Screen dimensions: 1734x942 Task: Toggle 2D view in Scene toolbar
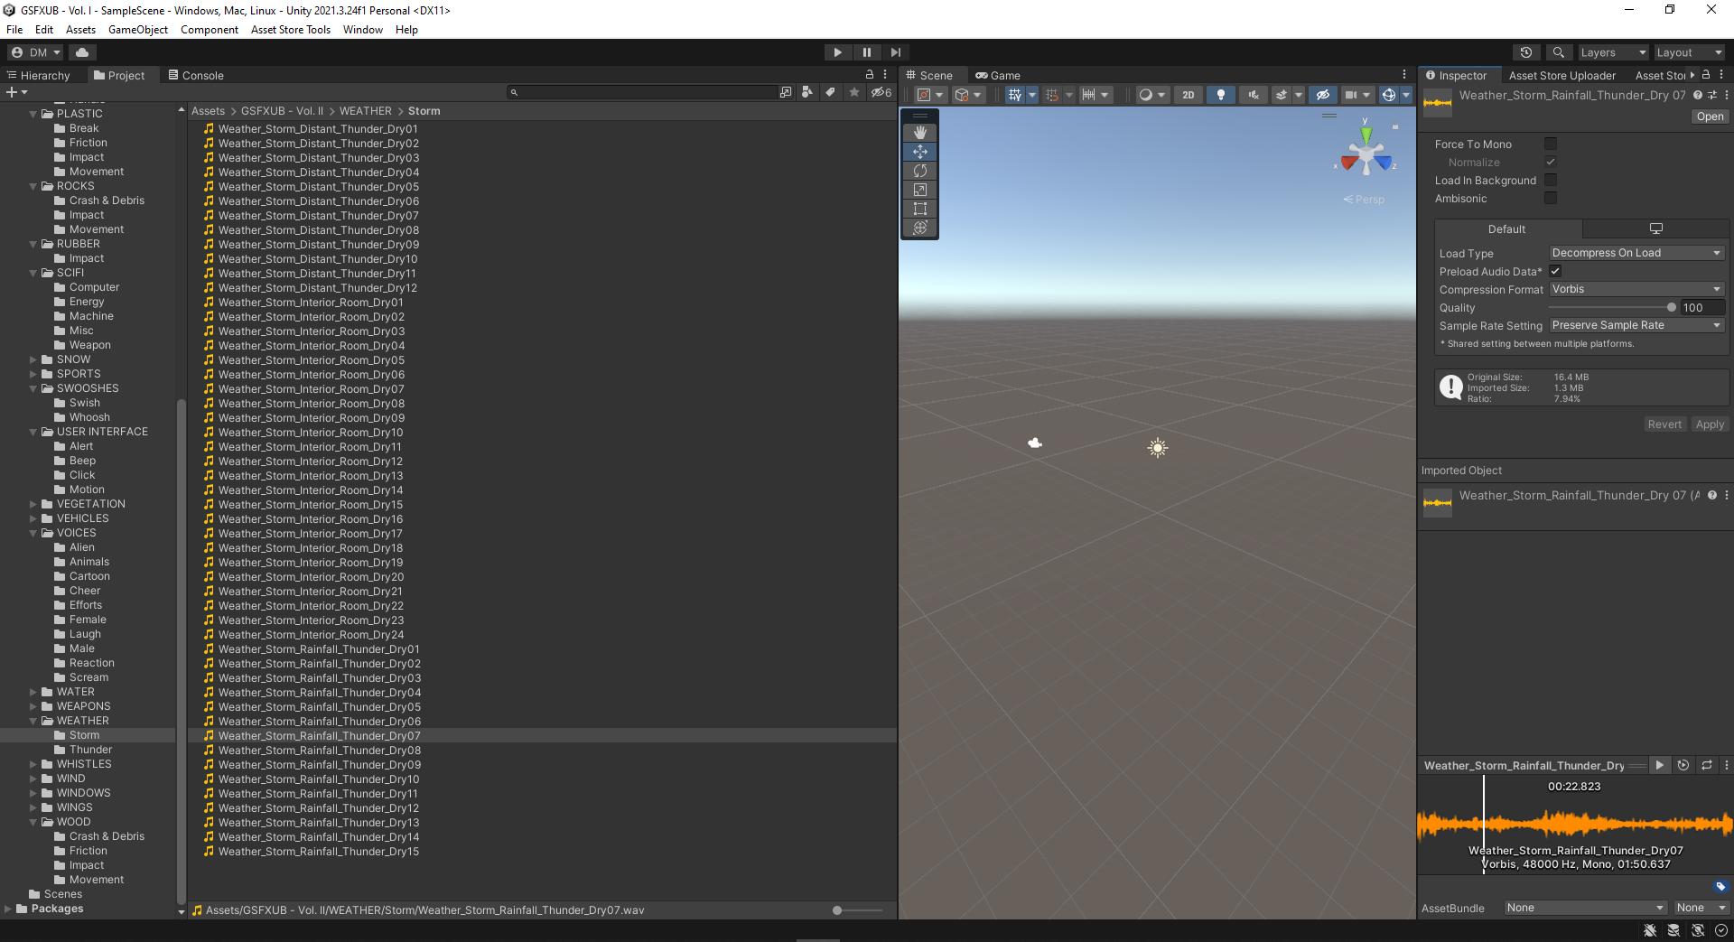point(1188,95)
